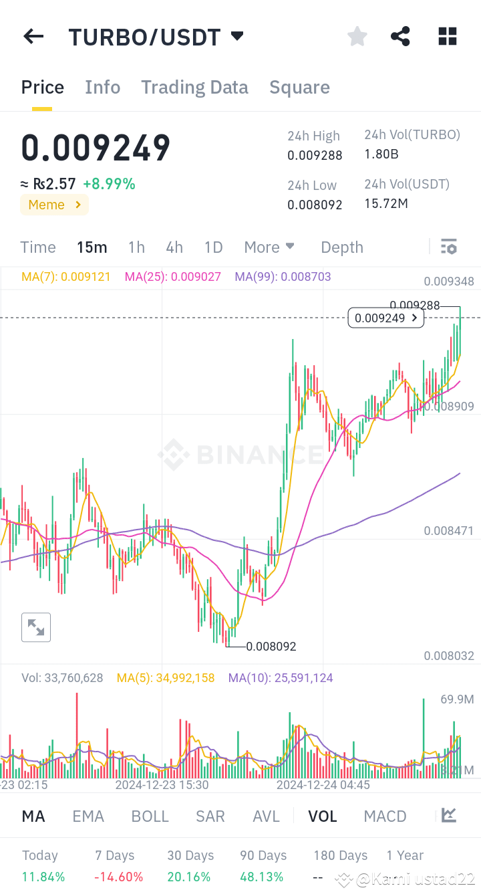The width and height of the screenshot is (481, 894).
Task: Open the chart style icon beside MACD
Action: [449, 816]
